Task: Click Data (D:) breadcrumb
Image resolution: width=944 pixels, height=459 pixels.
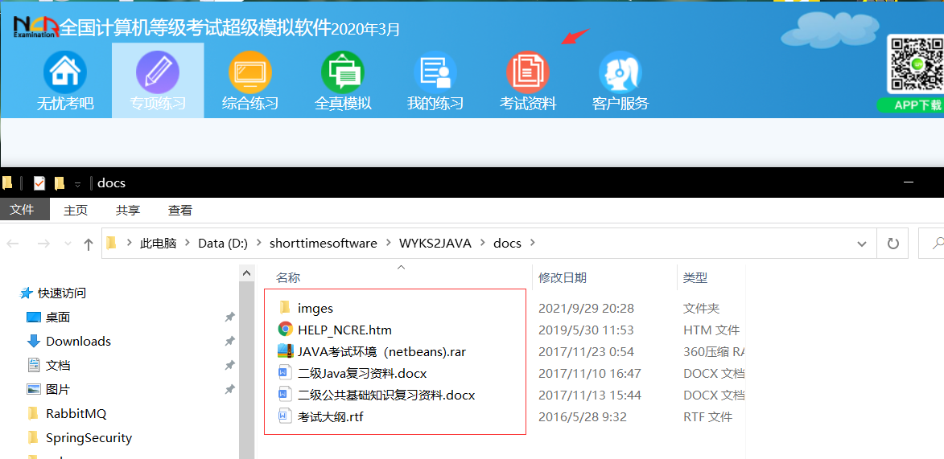Action: (223, 244)
